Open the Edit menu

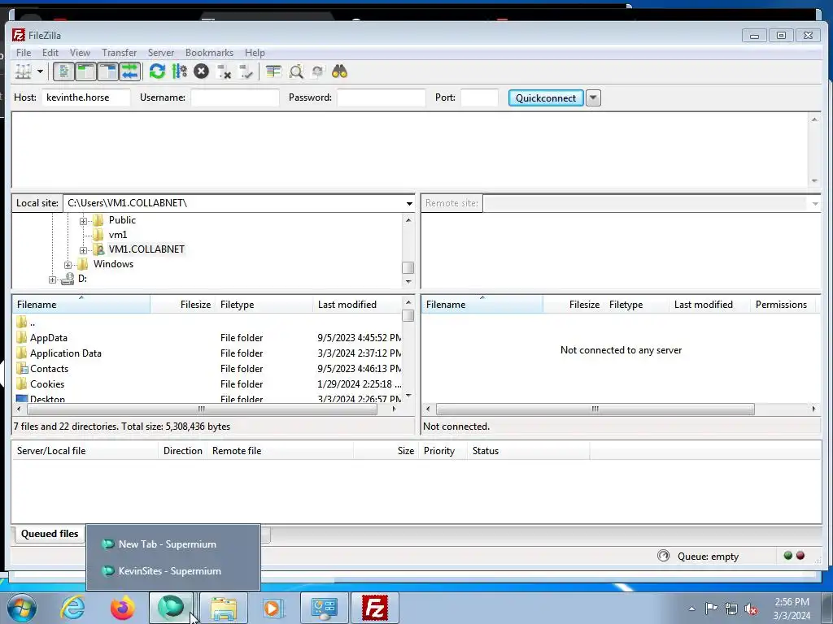(50, 53)
